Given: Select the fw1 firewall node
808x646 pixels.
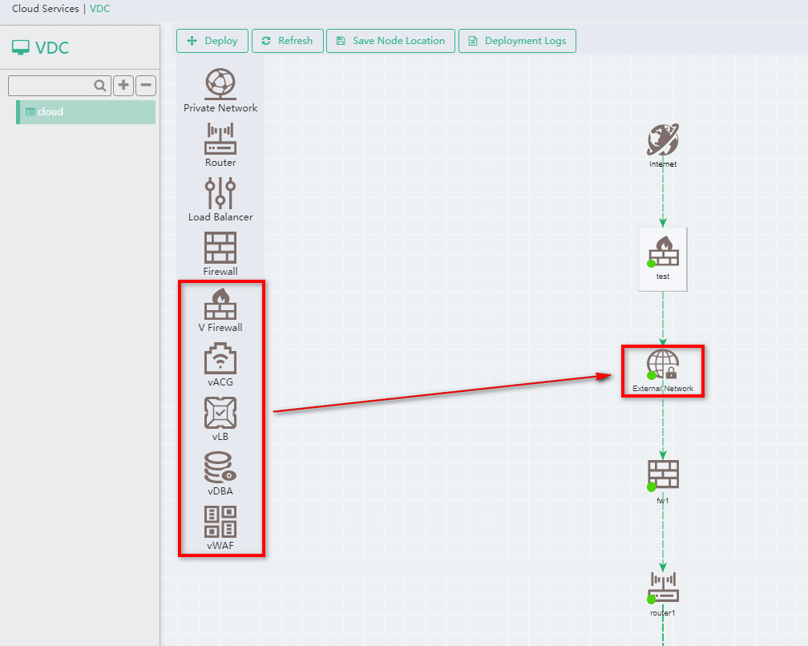Looking at the screenshot, I should 662,475.
